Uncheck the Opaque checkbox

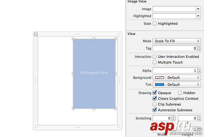[155, 93]
